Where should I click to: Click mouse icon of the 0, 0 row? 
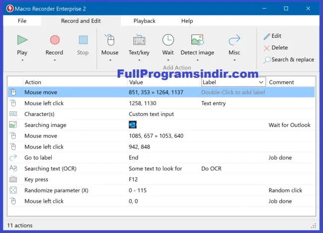tap(13, 201)
